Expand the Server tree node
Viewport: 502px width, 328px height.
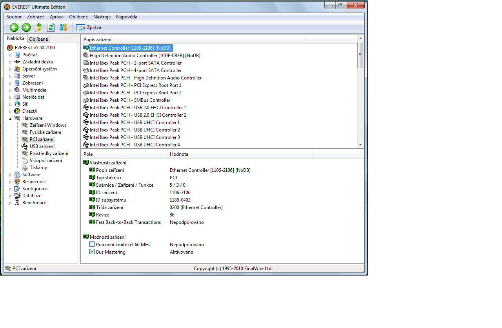click(x=11, y=76)
